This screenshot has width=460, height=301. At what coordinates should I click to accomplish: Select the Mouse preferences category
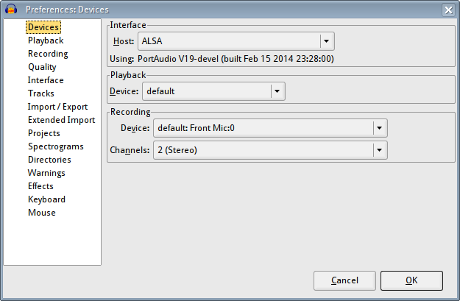[42, 213]
